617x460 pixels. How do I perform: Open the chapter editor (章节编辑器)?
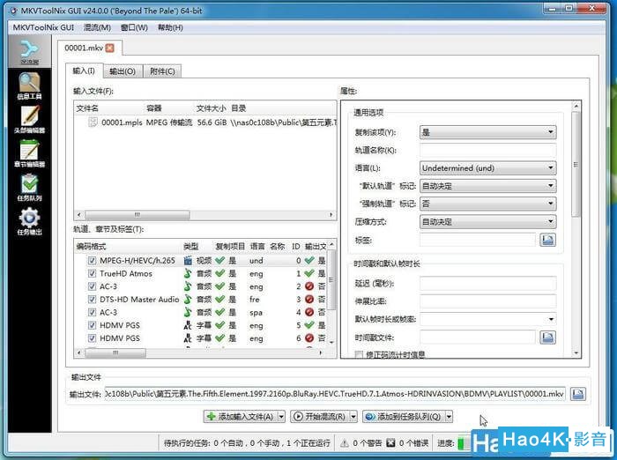[29, 153]
